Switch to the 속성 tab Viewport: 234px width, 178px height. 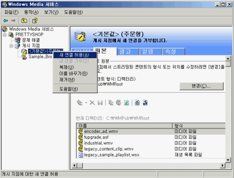tap(174, 52)
